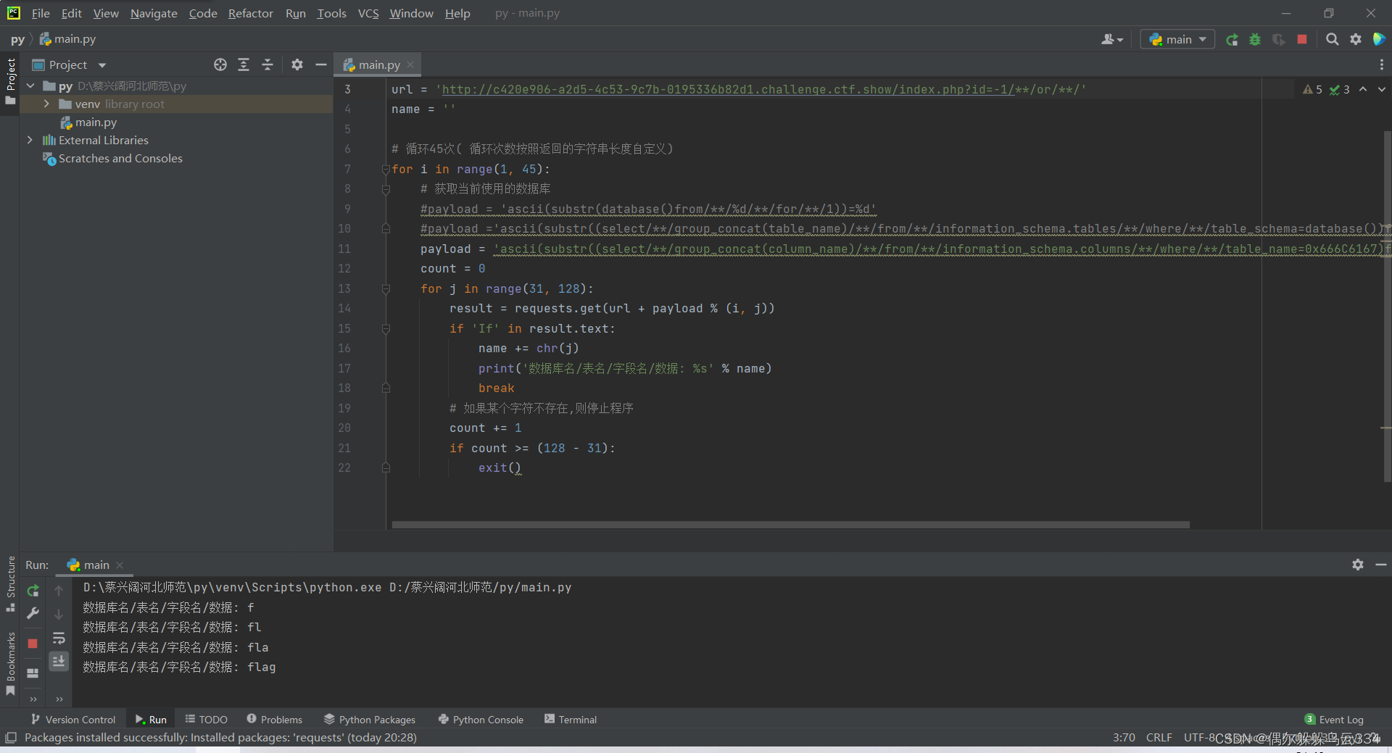Viewport: 1392px width, 753px height.
Task: Open IDE Settings via the gear icon
Action: pyautogui.click(x=1356, y=39)
